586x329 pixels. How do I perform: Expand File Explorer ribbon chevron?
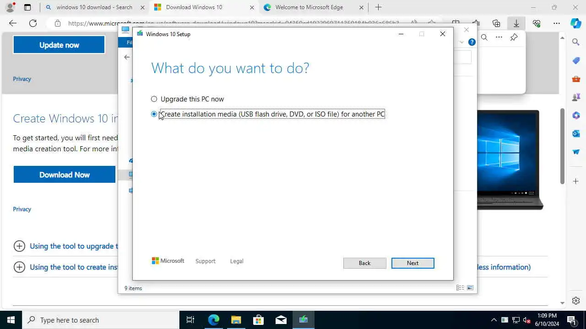pos(461,42)
